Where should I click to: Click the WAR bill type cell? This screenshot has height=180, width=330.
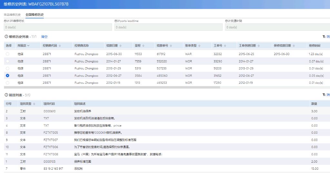188,54
